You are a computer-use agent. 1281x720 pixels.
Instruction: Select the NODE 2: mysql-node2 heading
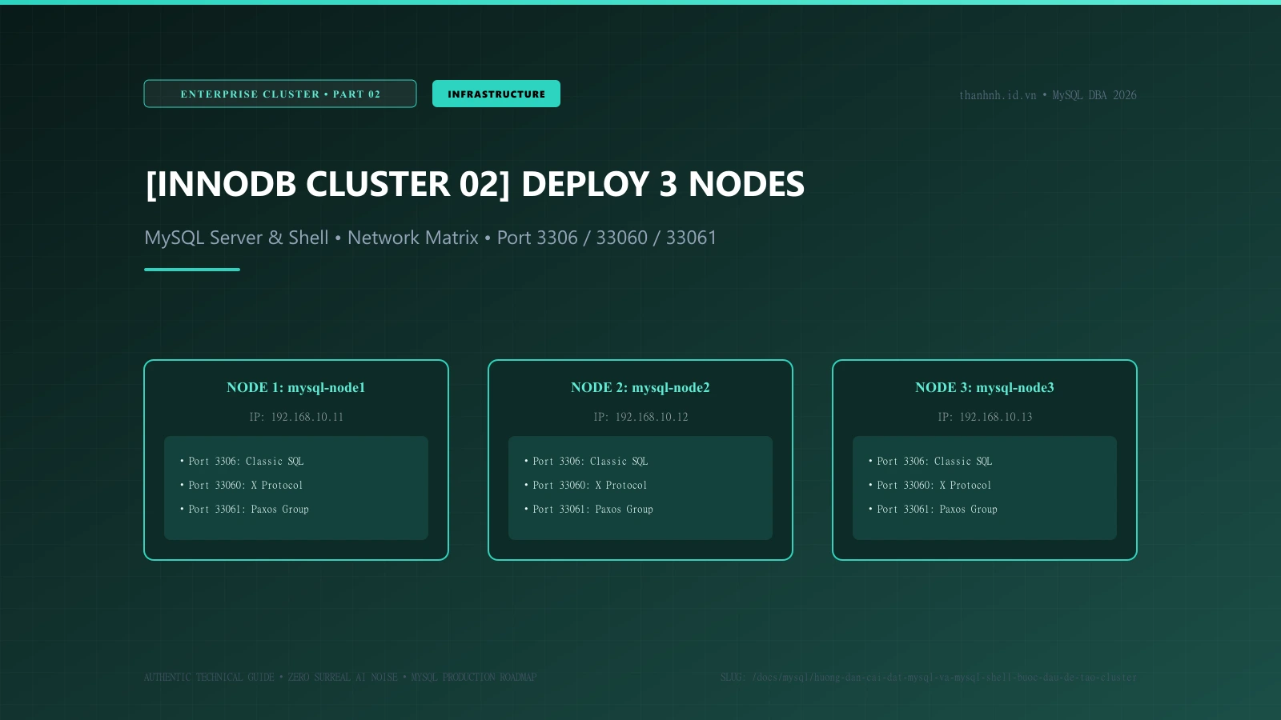[x=640, y=387]
